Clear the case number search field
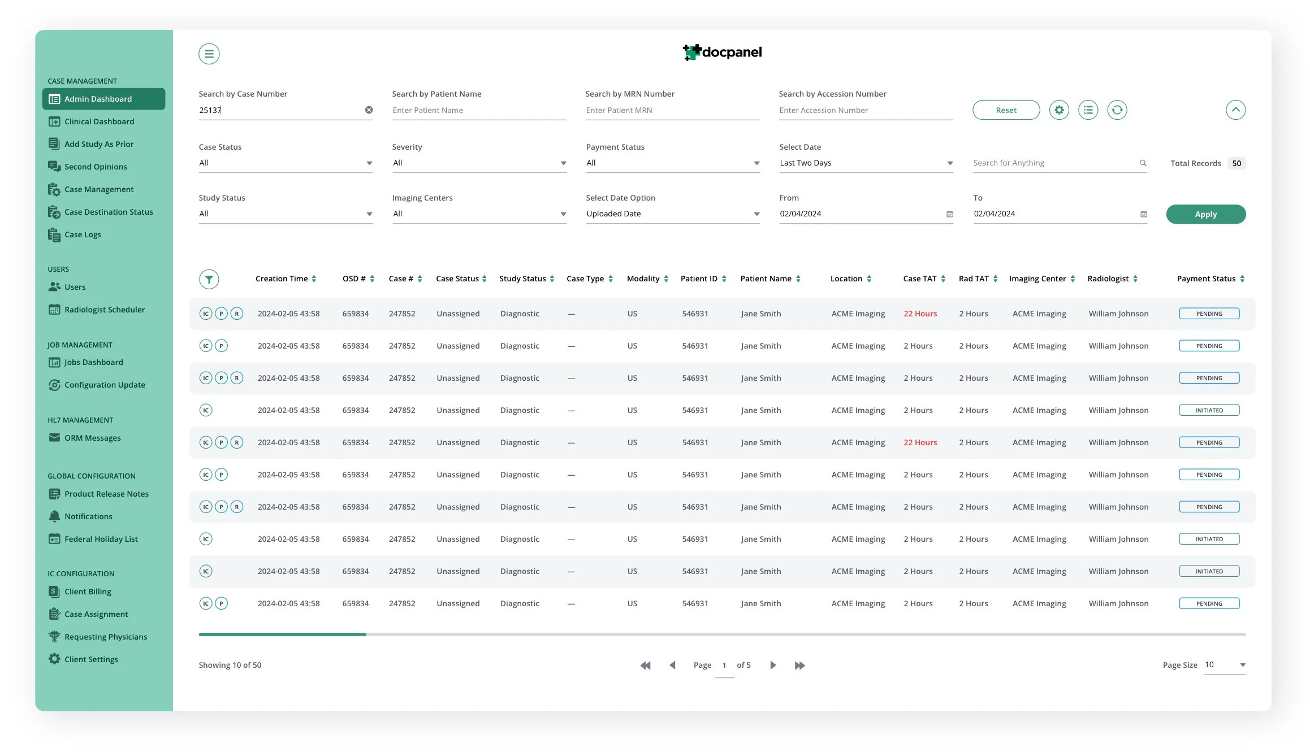The height and width of the screenshot is (752, 1310). [x=369, y=110]
